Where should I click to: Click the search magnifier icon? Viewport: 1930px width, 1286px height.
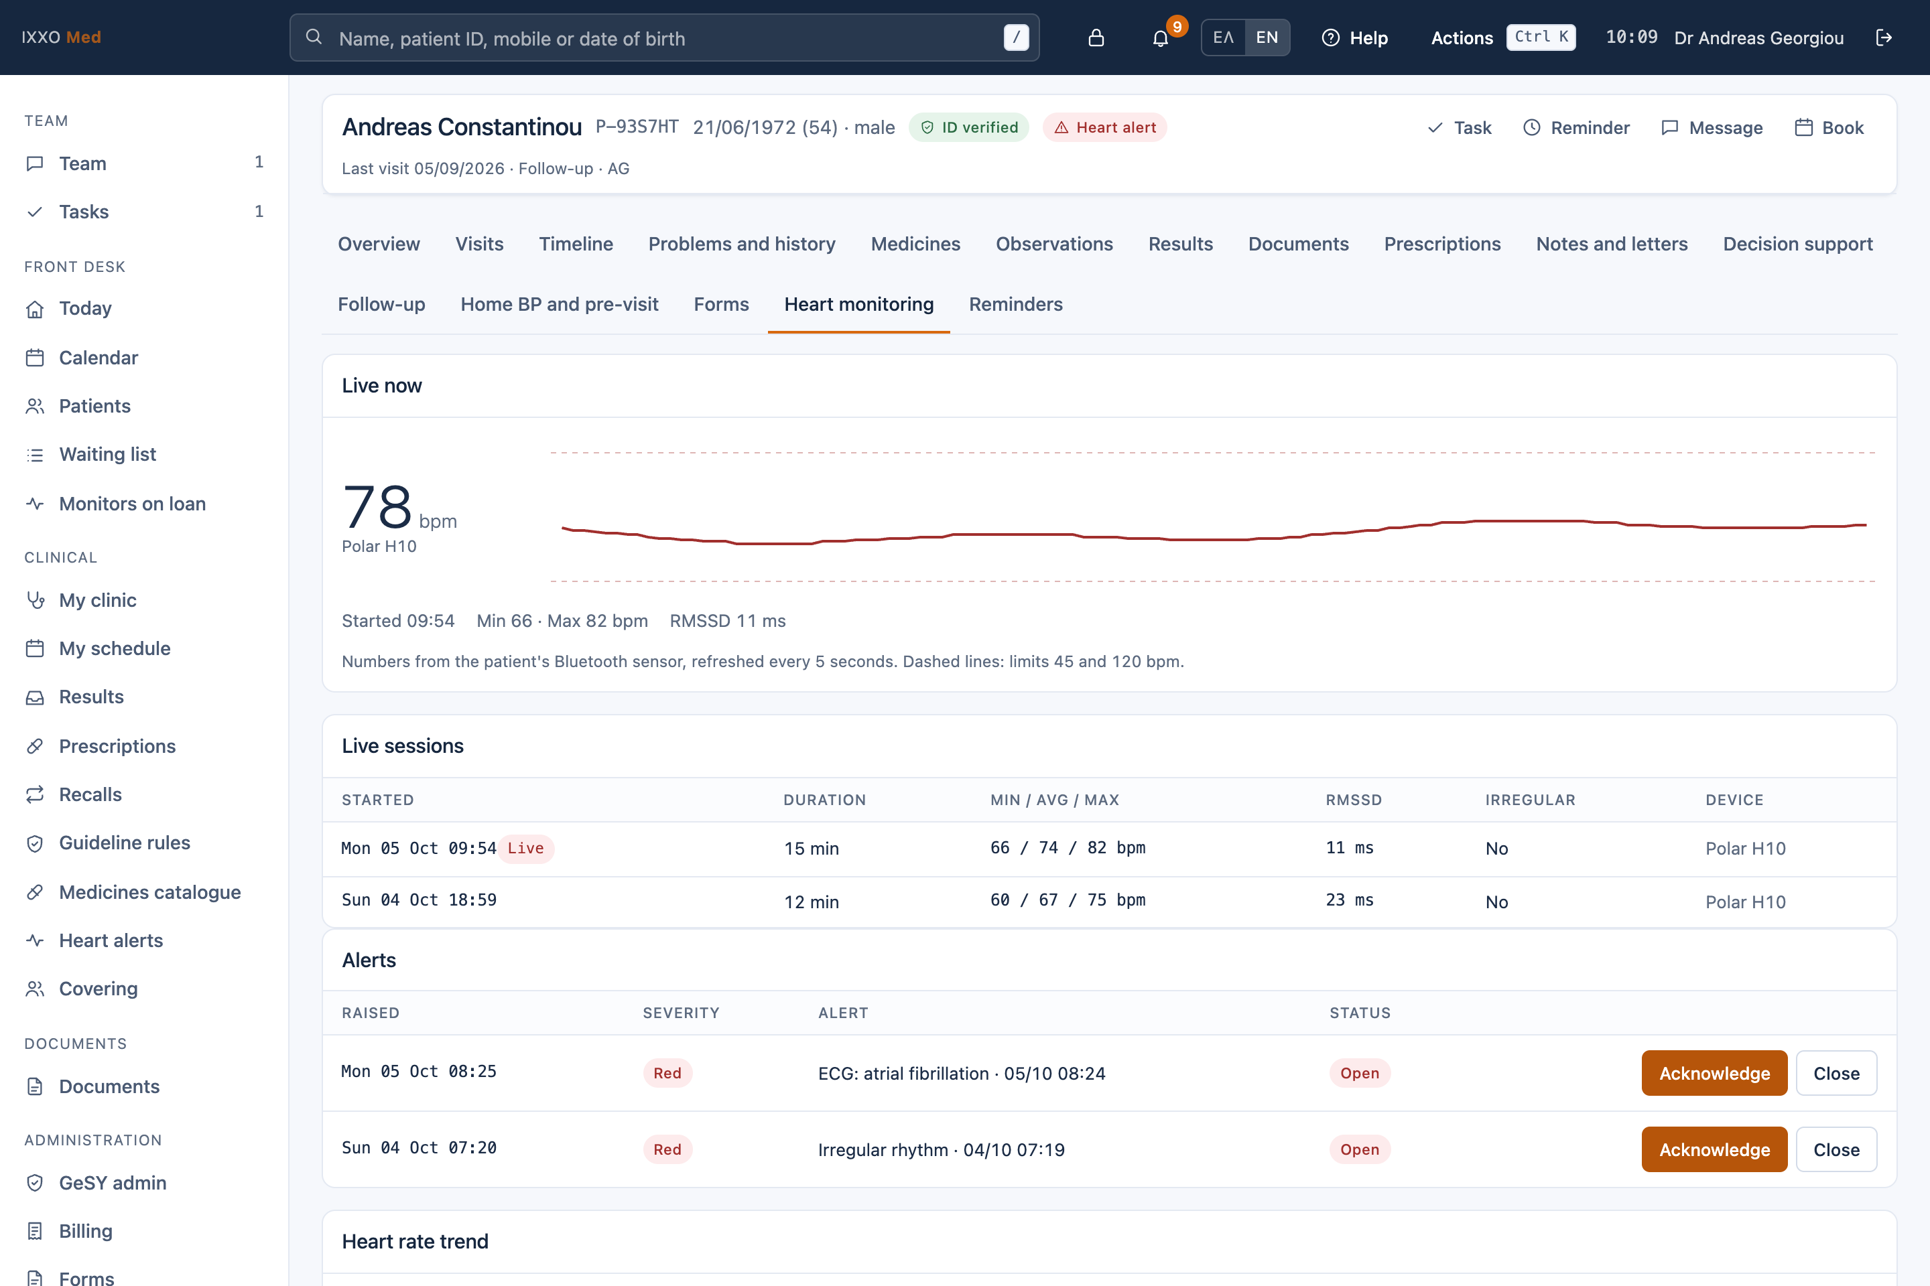314,37
